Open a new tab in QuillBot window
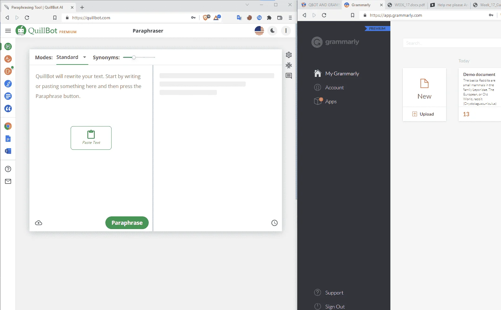 82,7
